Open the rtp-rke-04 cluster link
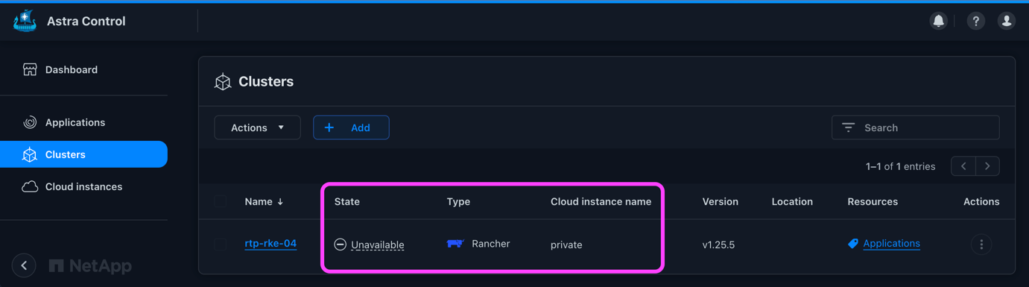Viewport: 1029px width, 287px height. click(x=270, y=244)
